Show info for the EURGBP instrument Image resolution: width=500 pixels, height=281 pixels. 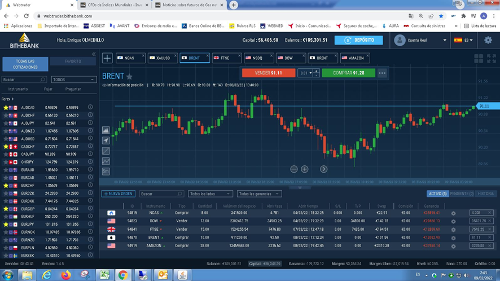coord(90,209)
